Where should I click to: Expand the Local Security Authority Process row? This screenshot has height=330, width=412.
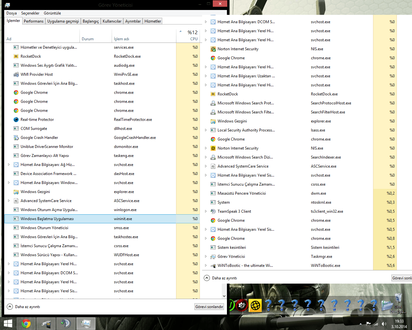click(206, 130)
